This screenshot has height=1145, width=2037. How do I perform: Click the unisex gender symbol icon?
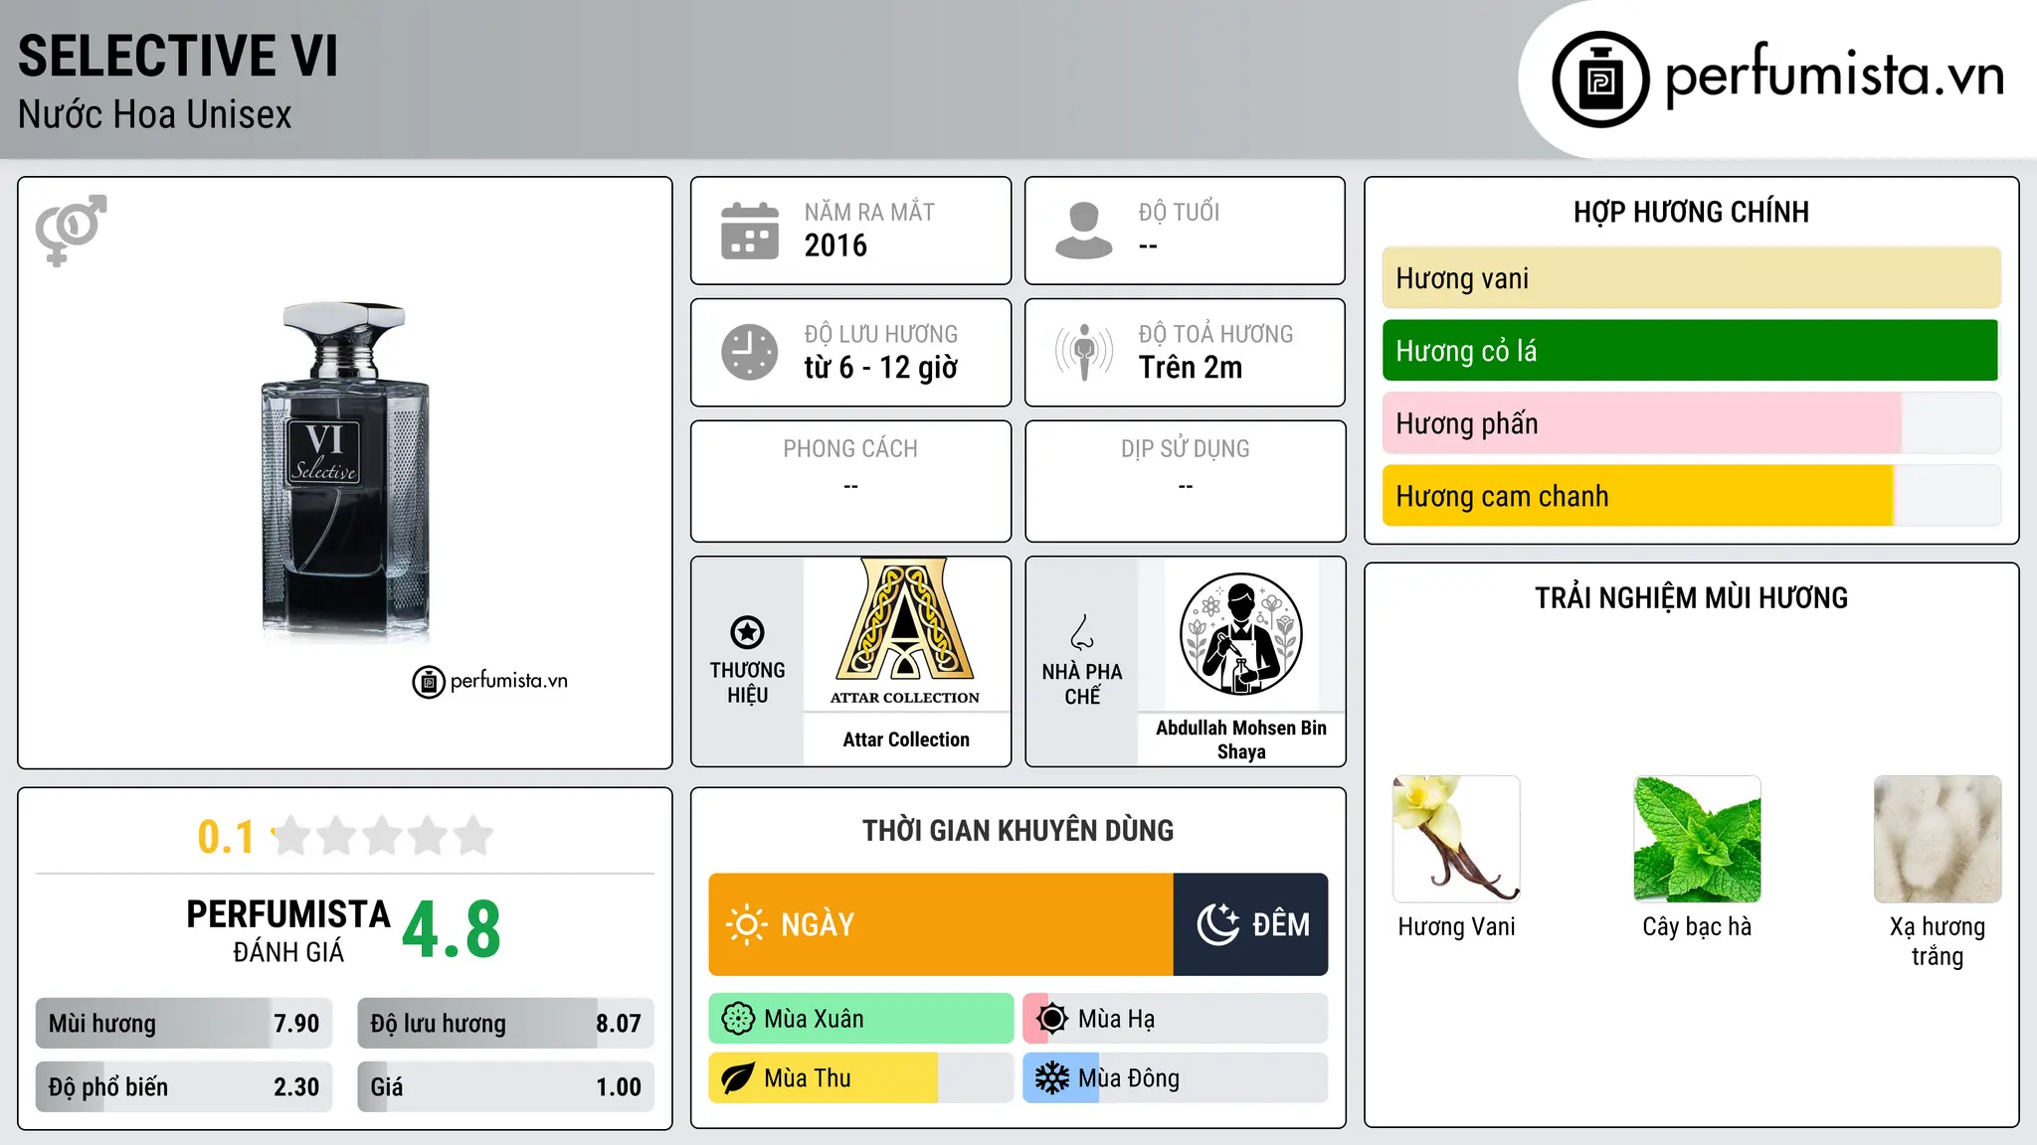(x=71, y=231)
